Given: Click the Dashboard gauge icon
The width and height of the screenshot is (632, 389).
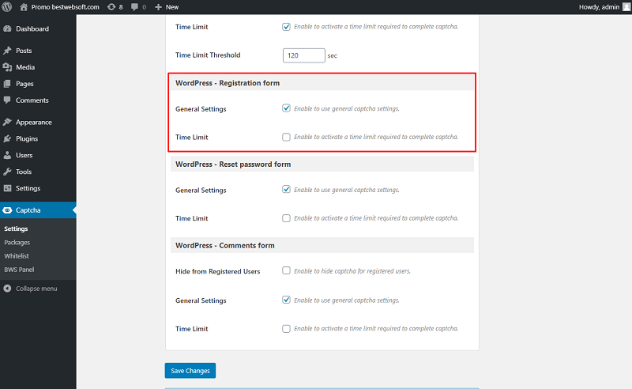Looking at the screenshot, I should coord(7,28).
